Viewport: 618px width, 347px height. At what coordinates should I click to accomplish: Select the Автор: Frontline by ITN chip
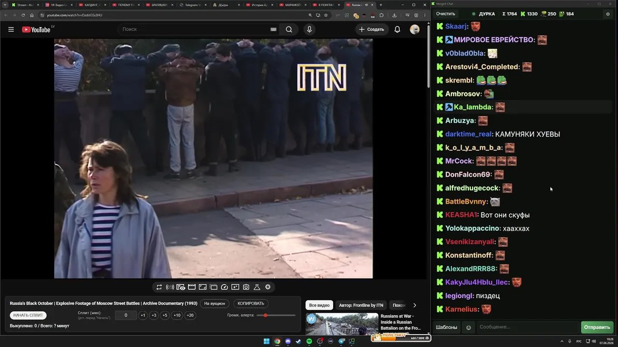[x=361, y=305]
